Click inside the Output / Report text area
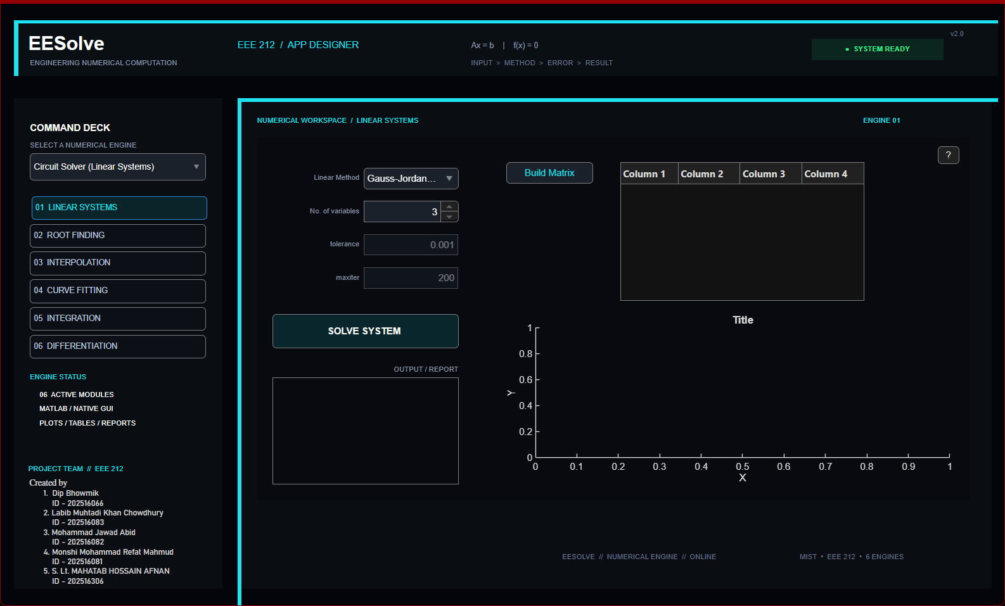Screen dimensions: 1005x606 366,431
